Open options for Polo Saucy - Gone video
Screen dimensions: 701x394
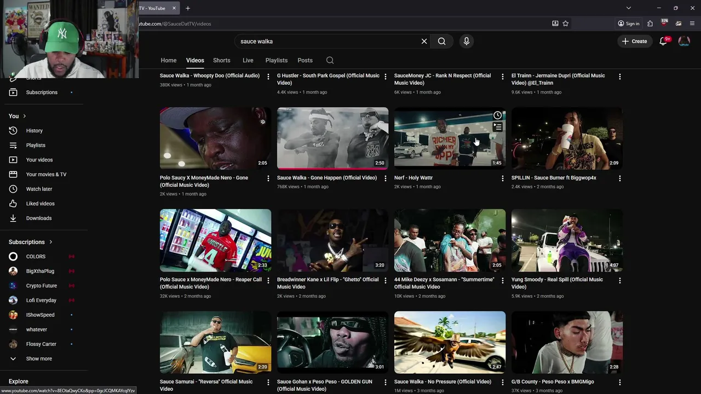coord(268,178)
